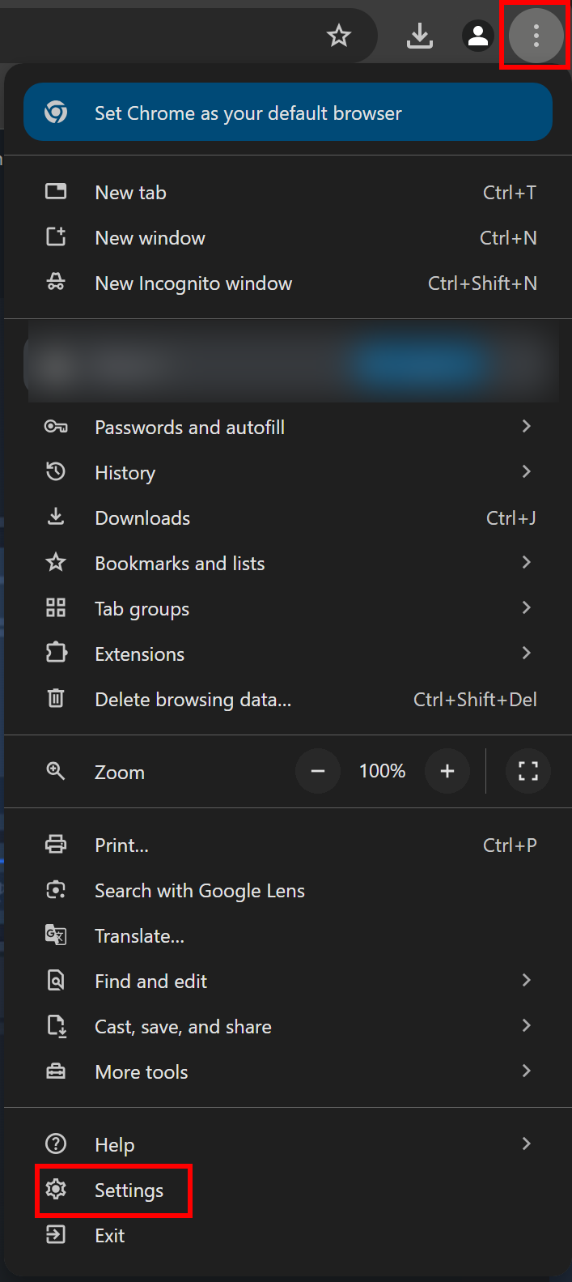This screenshot has width=572, height=1282.
Task: Enter fullscreen using the fullscreen icon
Action: (x=528, y=771)
